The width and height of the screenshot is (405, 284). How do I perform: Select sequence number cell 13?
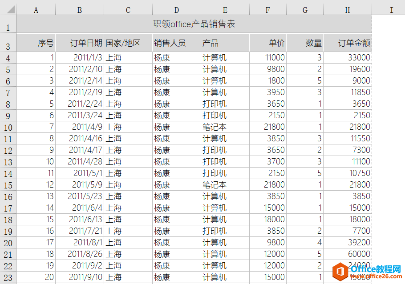36,196
